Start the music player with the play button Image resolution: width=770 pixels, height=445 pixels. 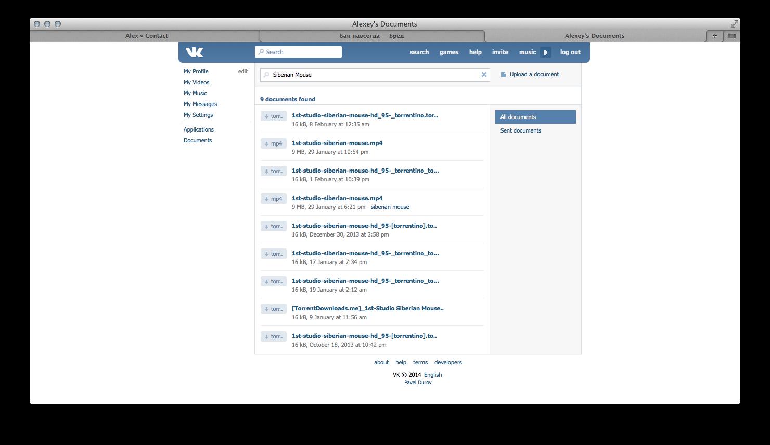point(546,52)
